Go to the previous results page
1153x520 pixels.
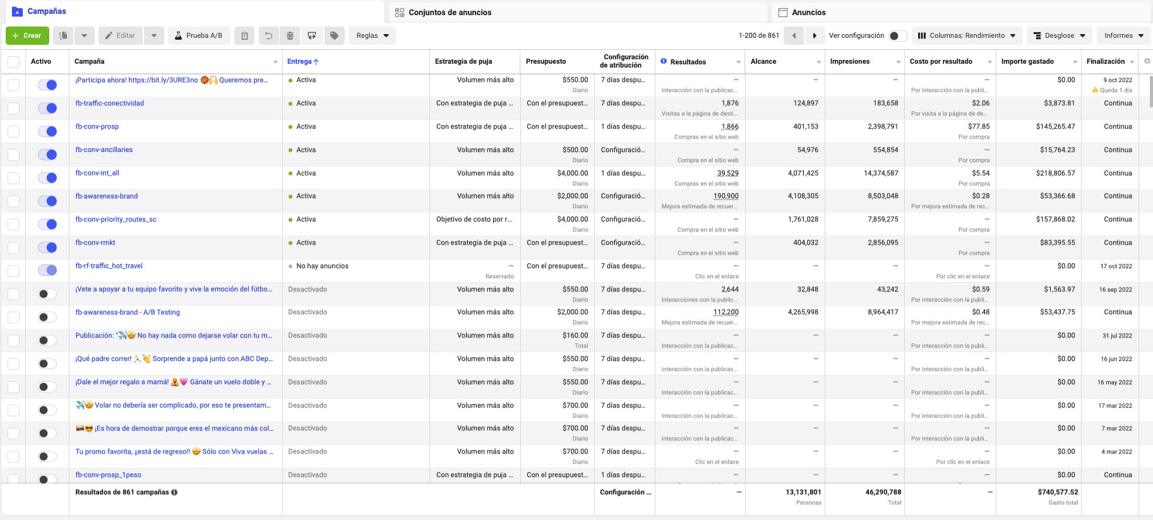pyautogui.click(x=794, y=36)
